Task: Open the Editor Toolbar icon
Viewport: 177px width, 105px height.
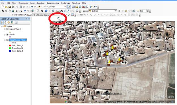Action: pyautogui.click(x=69, y=7)
